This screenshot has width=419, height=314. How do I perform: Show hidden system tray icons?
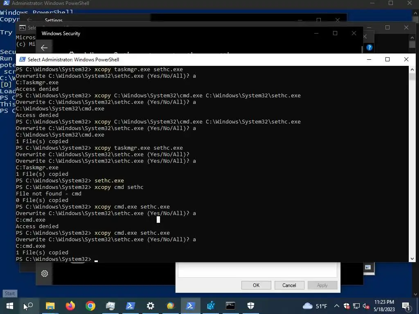[337, 306]
